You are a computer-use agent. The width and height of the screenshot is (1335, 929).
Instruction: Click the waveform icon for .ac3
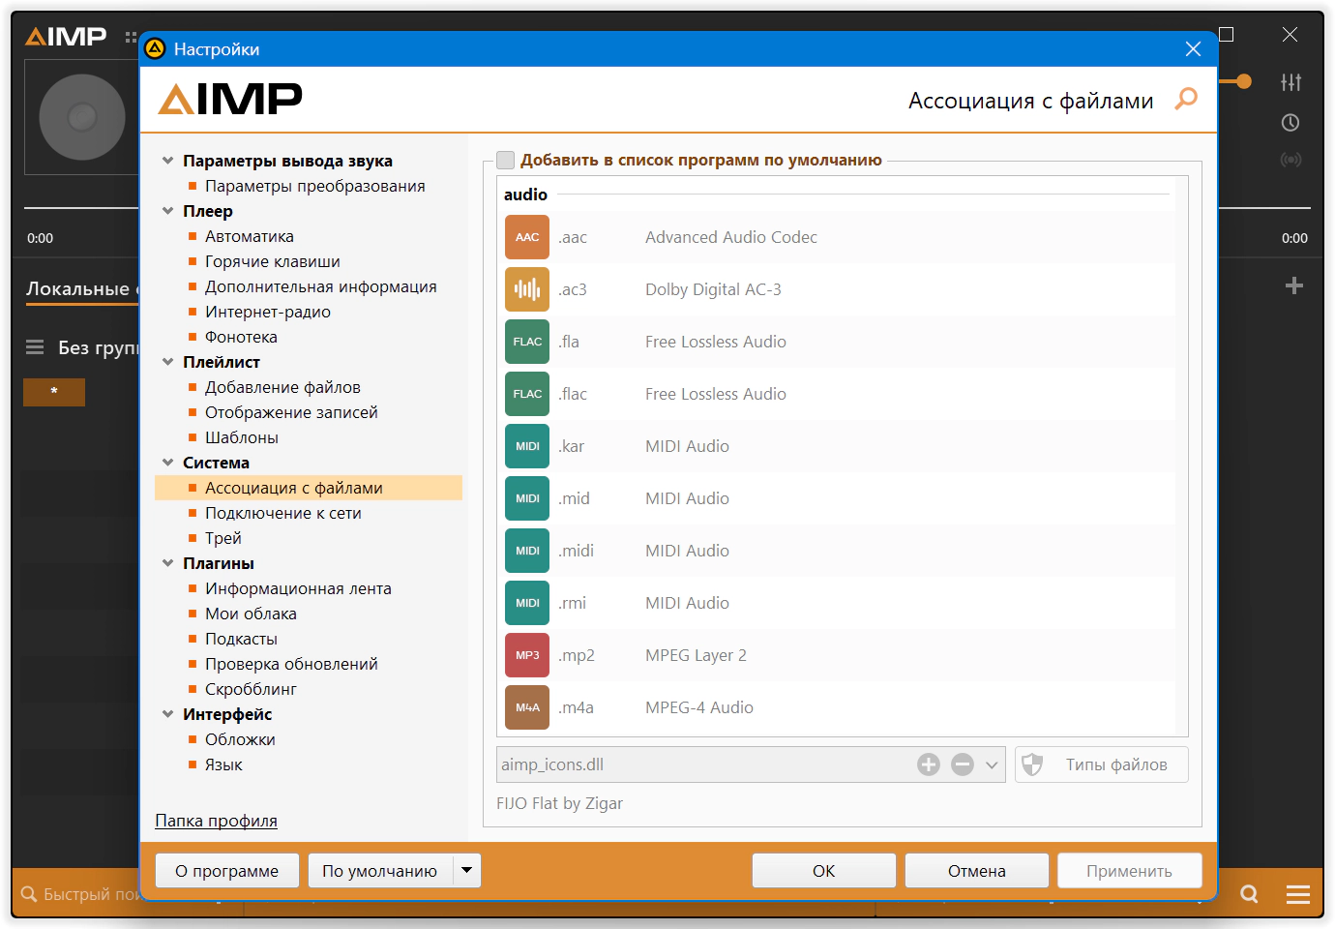(x=527, y=289)
